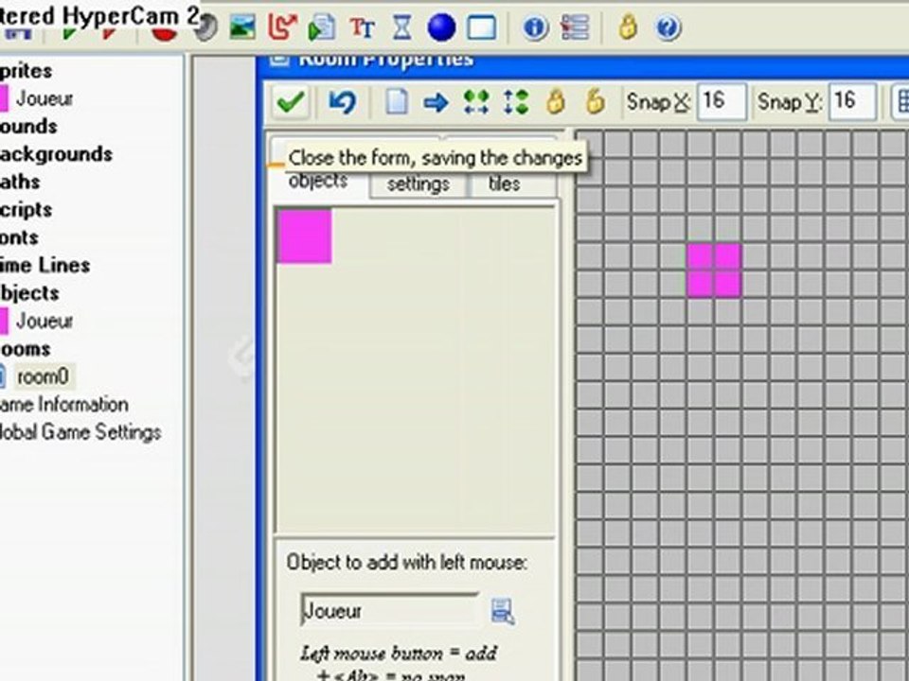Screen dimensions: 909x681
Task: Click the create time line hourglass icon
Action: [x=402, y=27]
